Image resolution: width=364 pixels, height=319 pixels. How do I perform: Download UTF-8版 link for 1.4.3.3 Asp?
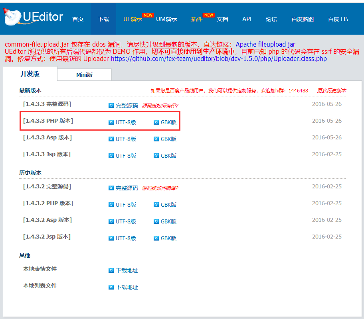pos(126,139)
